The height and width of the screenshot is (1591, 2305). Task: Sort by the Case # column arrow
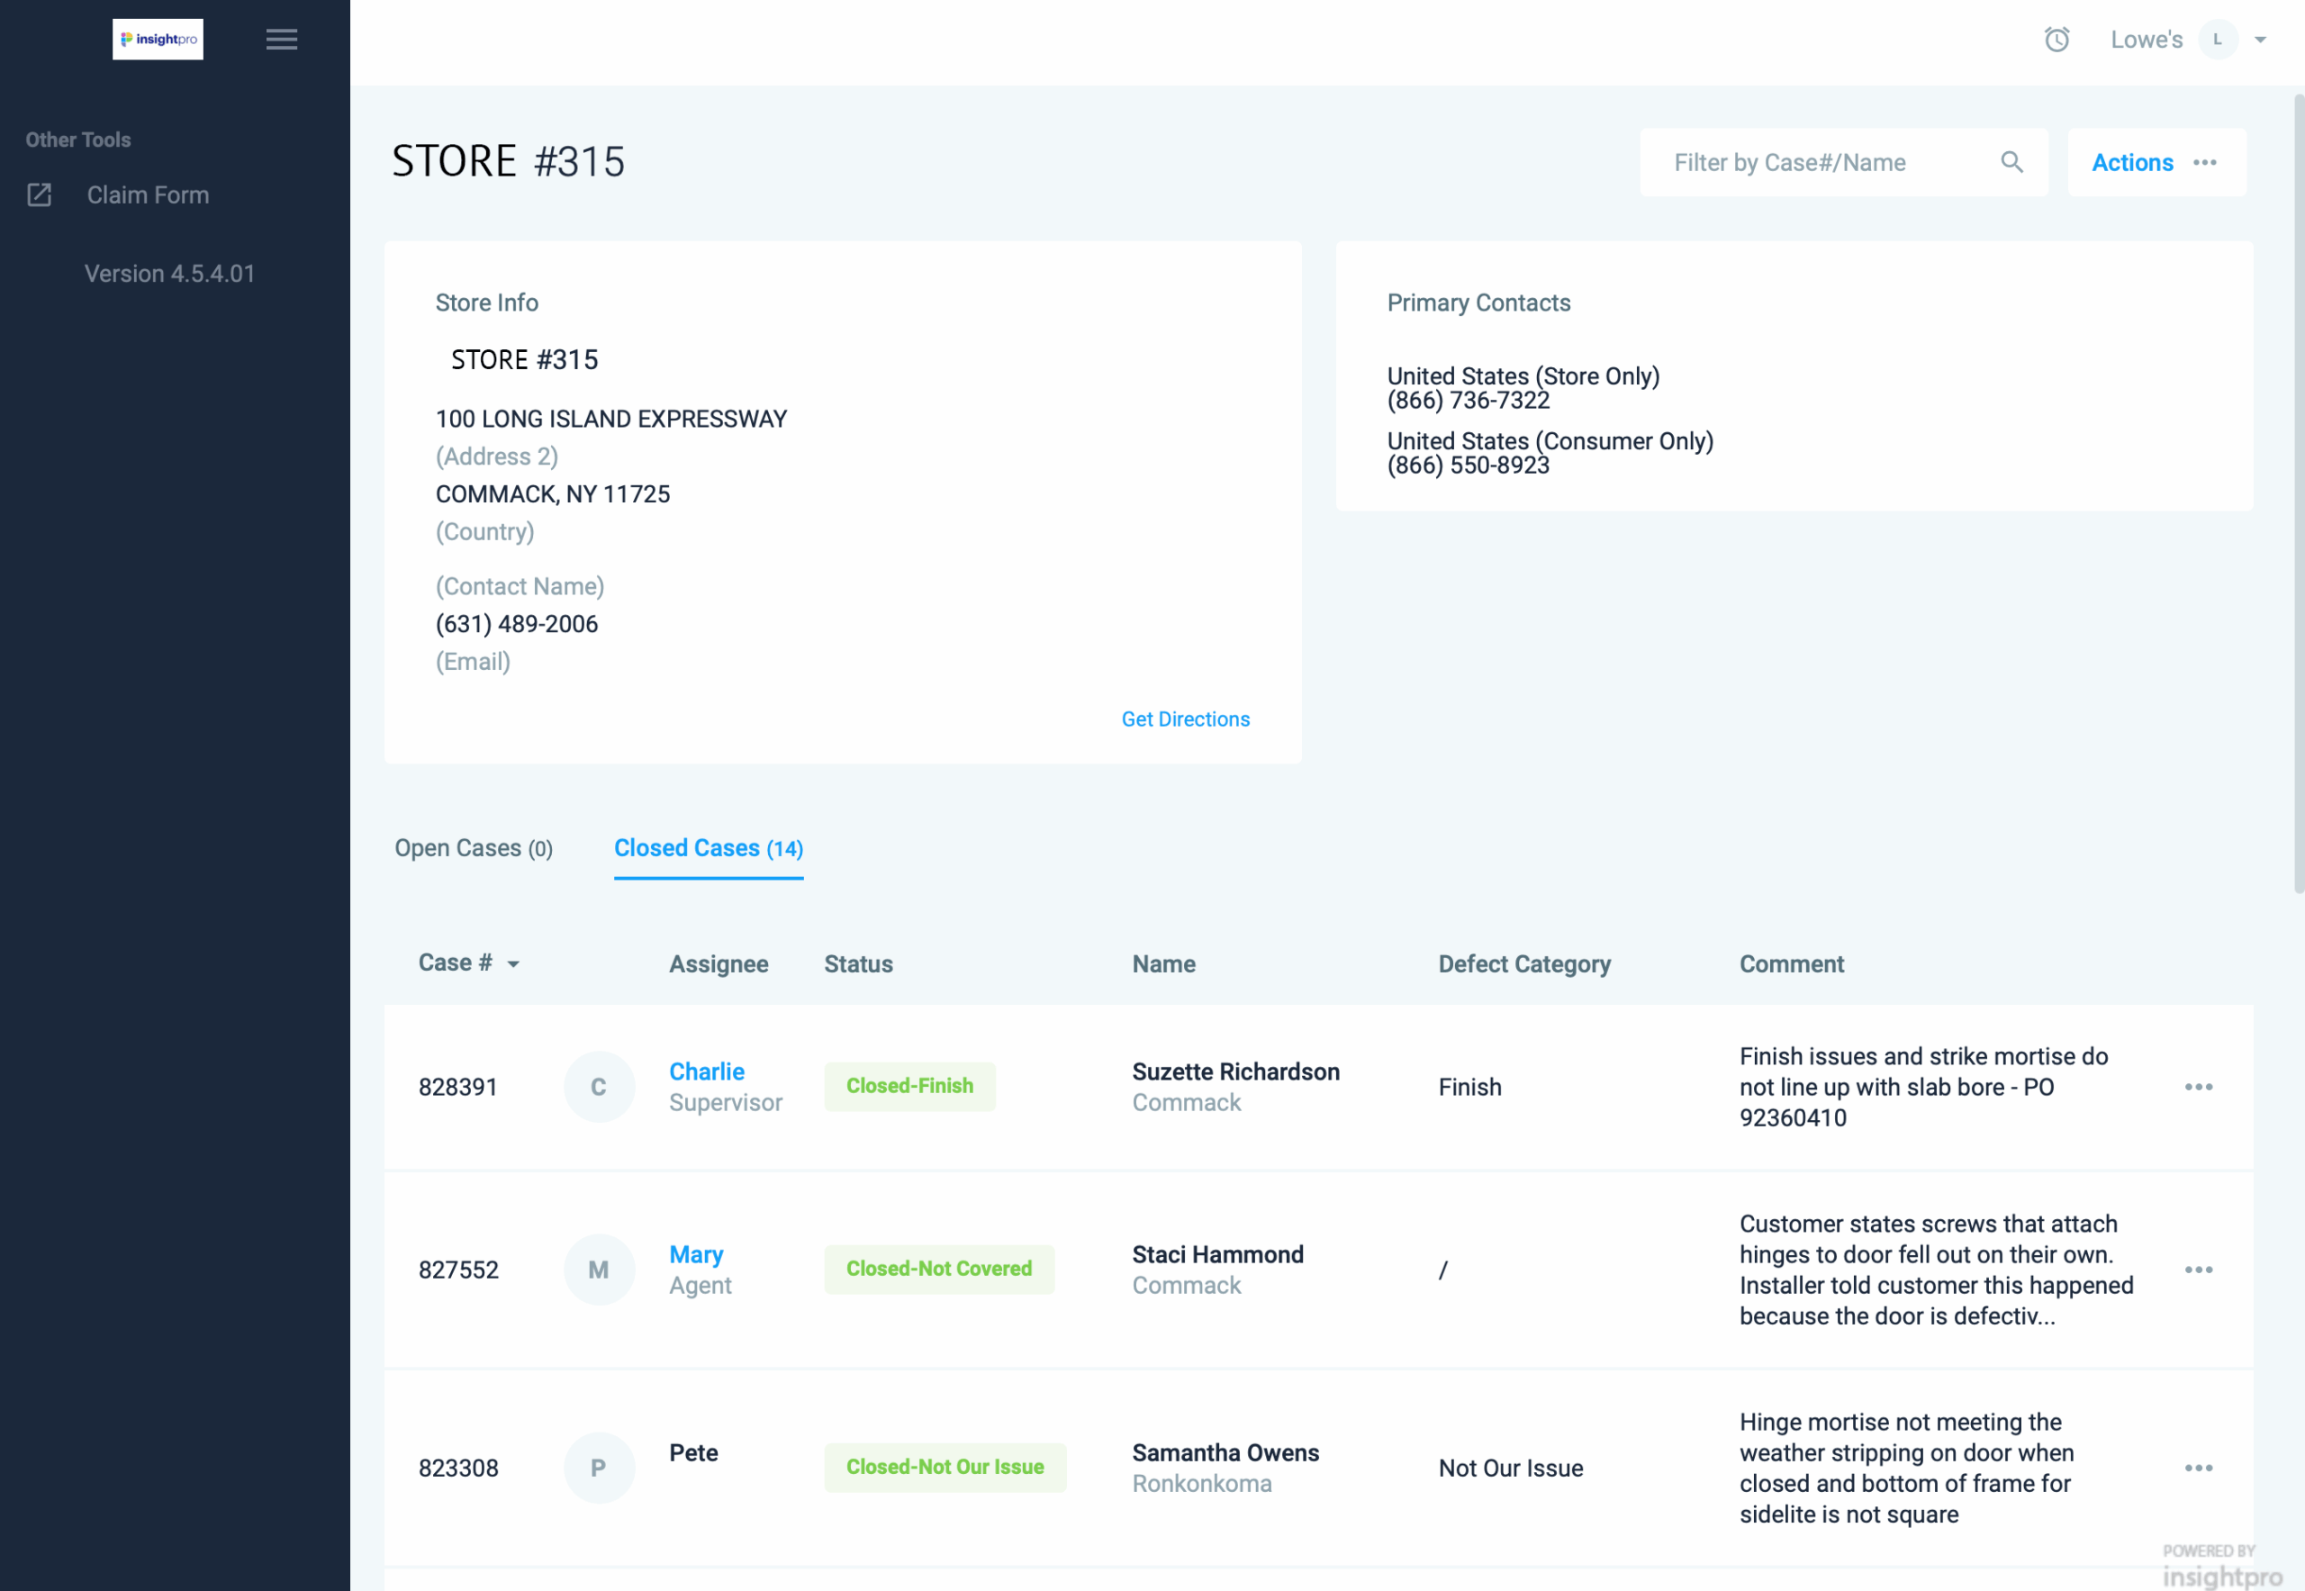(513, 964)
